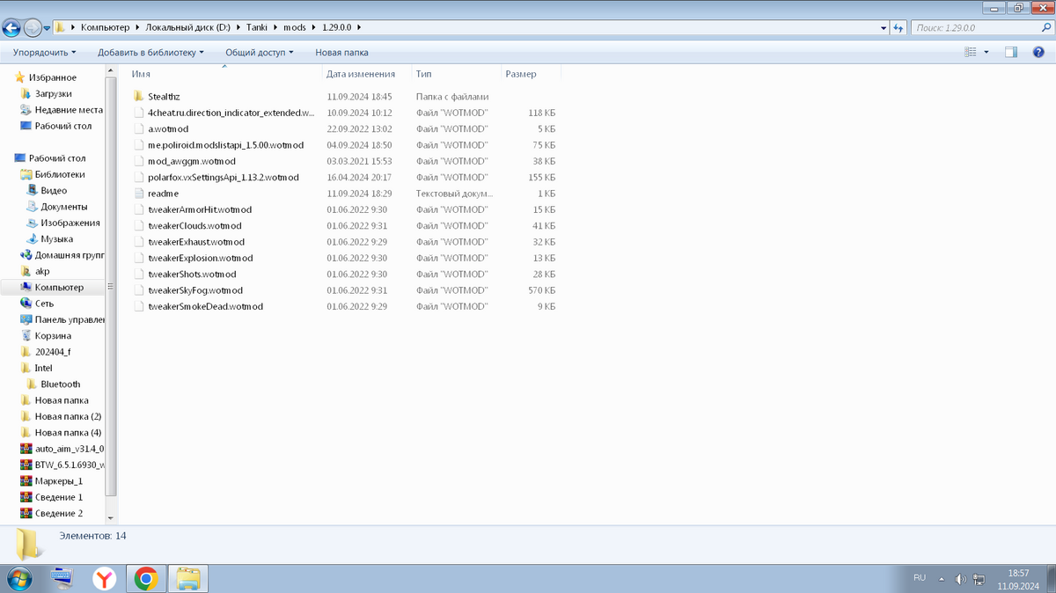Launch Yandex browser from the taskbar
This screenshot has height=593, width=1056.
[x=105, y=578]
